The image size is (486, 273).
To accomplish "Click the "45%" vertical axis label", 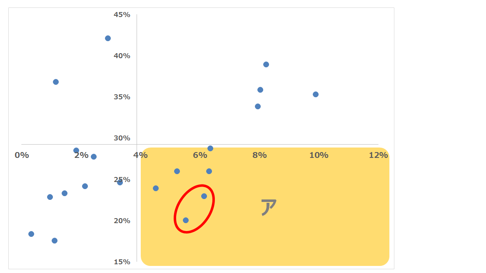I will 122,15.
